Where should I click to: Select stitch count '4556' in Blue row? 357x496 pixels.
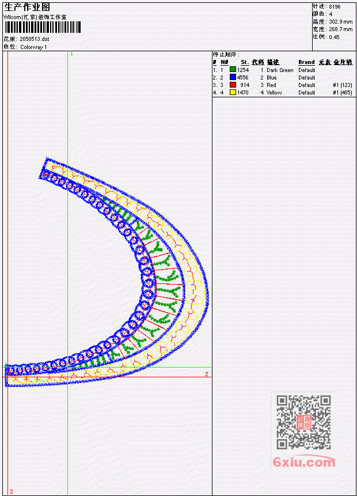point(243,78)
